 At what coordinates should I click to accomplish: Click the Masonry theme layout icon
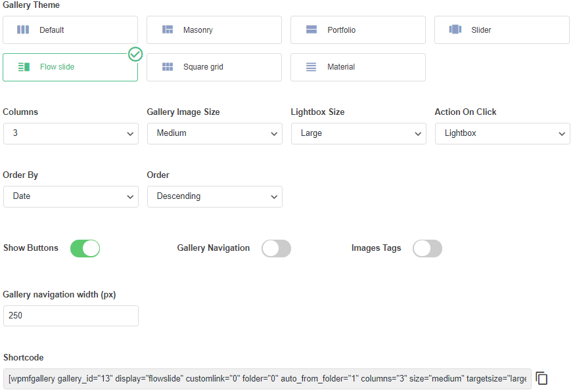tap(168, 30)
